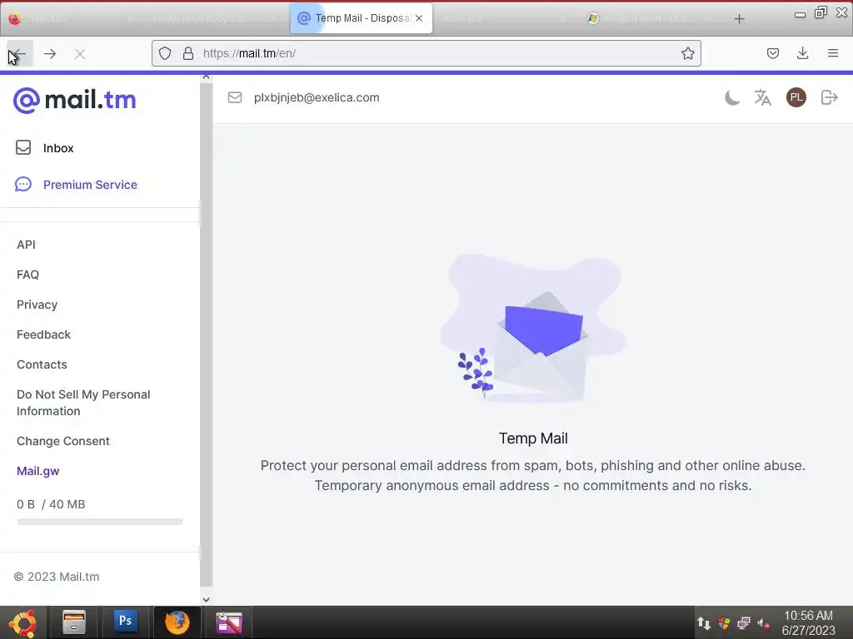
Task: Open the downloads arrow icon
Action: tap(802, 53)
